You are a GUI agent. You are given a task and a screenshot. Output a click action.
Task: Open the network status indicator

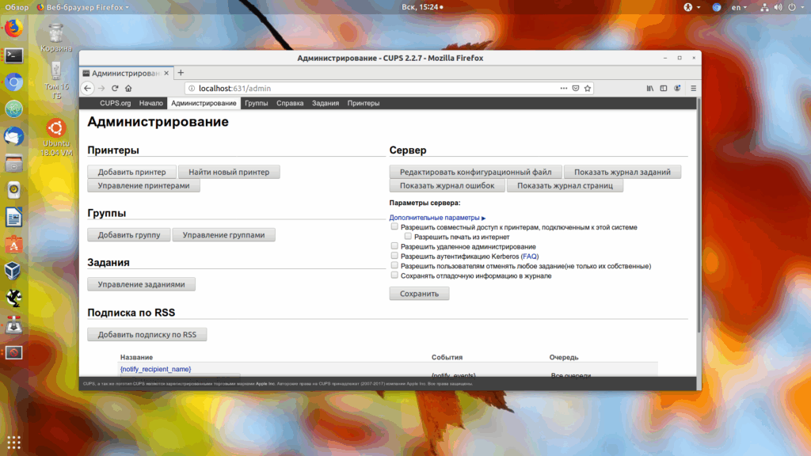point(764,7)
